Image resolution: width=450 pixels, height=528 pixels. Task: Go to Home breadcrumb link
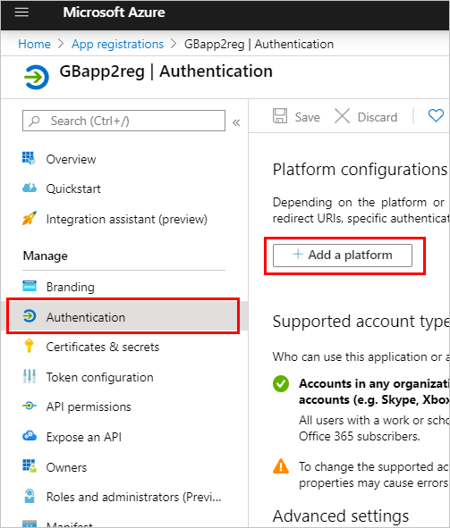click(x=34, y=44)
